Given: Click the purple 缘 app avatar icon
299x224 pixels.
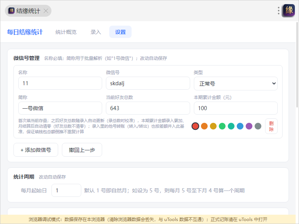Looking at the screenshot, I should click(289, 10).
